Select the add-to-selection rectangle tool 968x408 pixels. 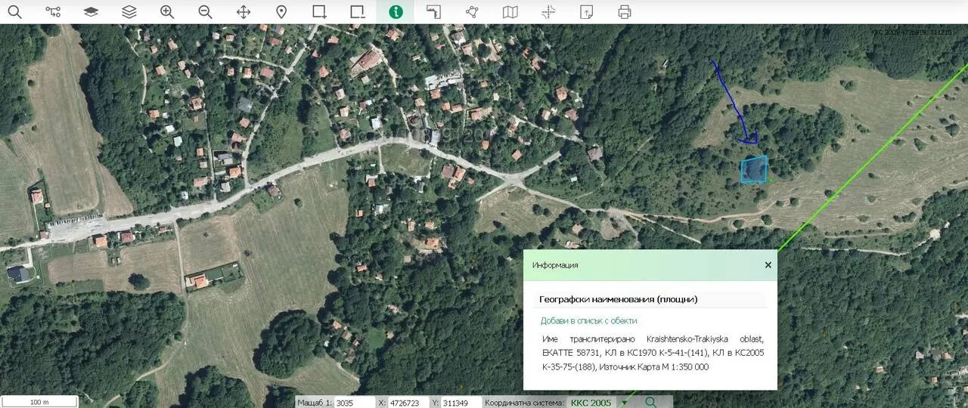point(319,12)
